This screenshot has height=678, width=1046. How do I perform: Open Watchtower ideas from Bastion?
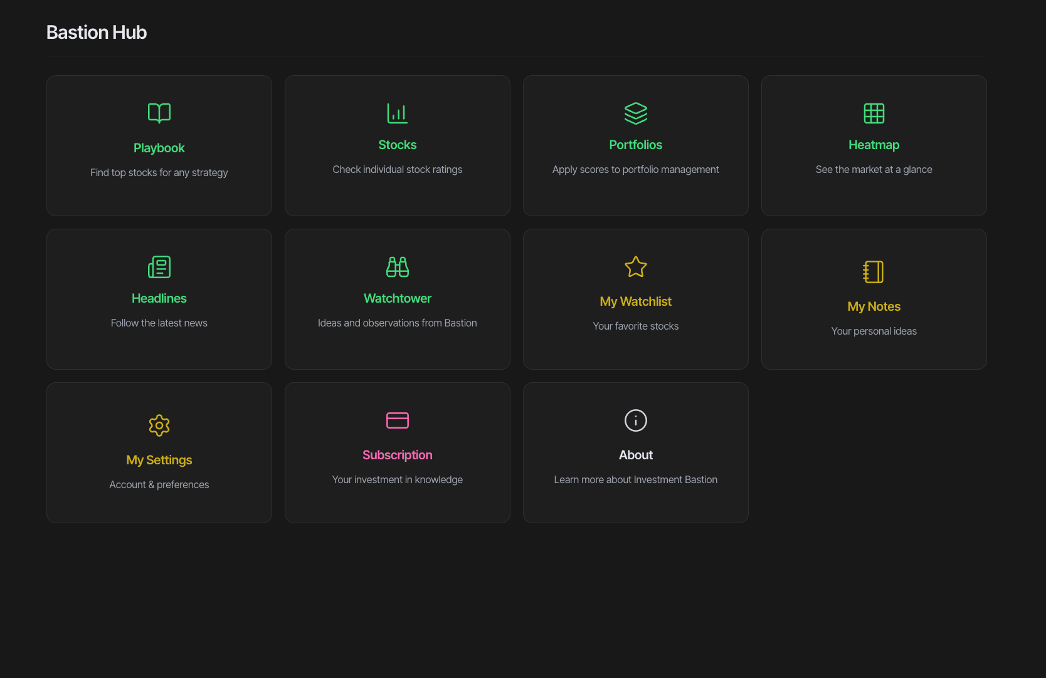397,299
